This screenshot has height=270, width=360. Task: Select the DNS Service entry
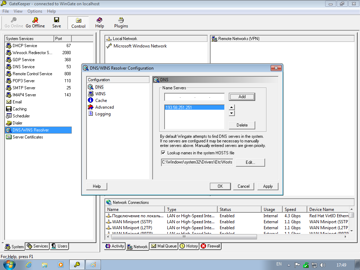(x=38, y=67)
